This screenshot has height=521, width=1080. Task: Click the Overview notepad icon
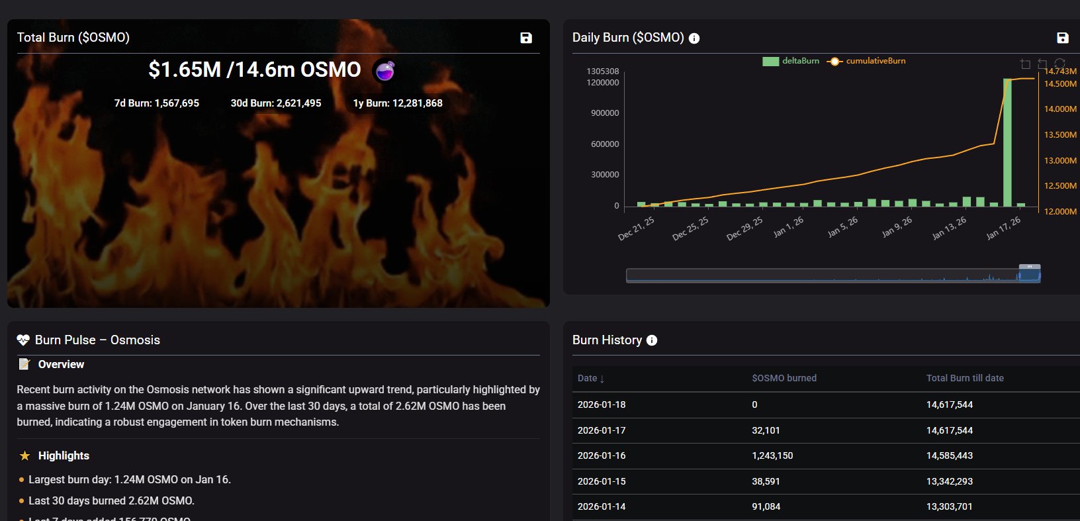tap(24, 364)
